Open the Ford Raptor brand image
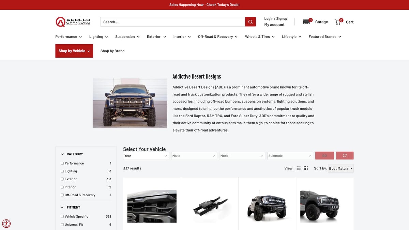 (x=130, y=103)
